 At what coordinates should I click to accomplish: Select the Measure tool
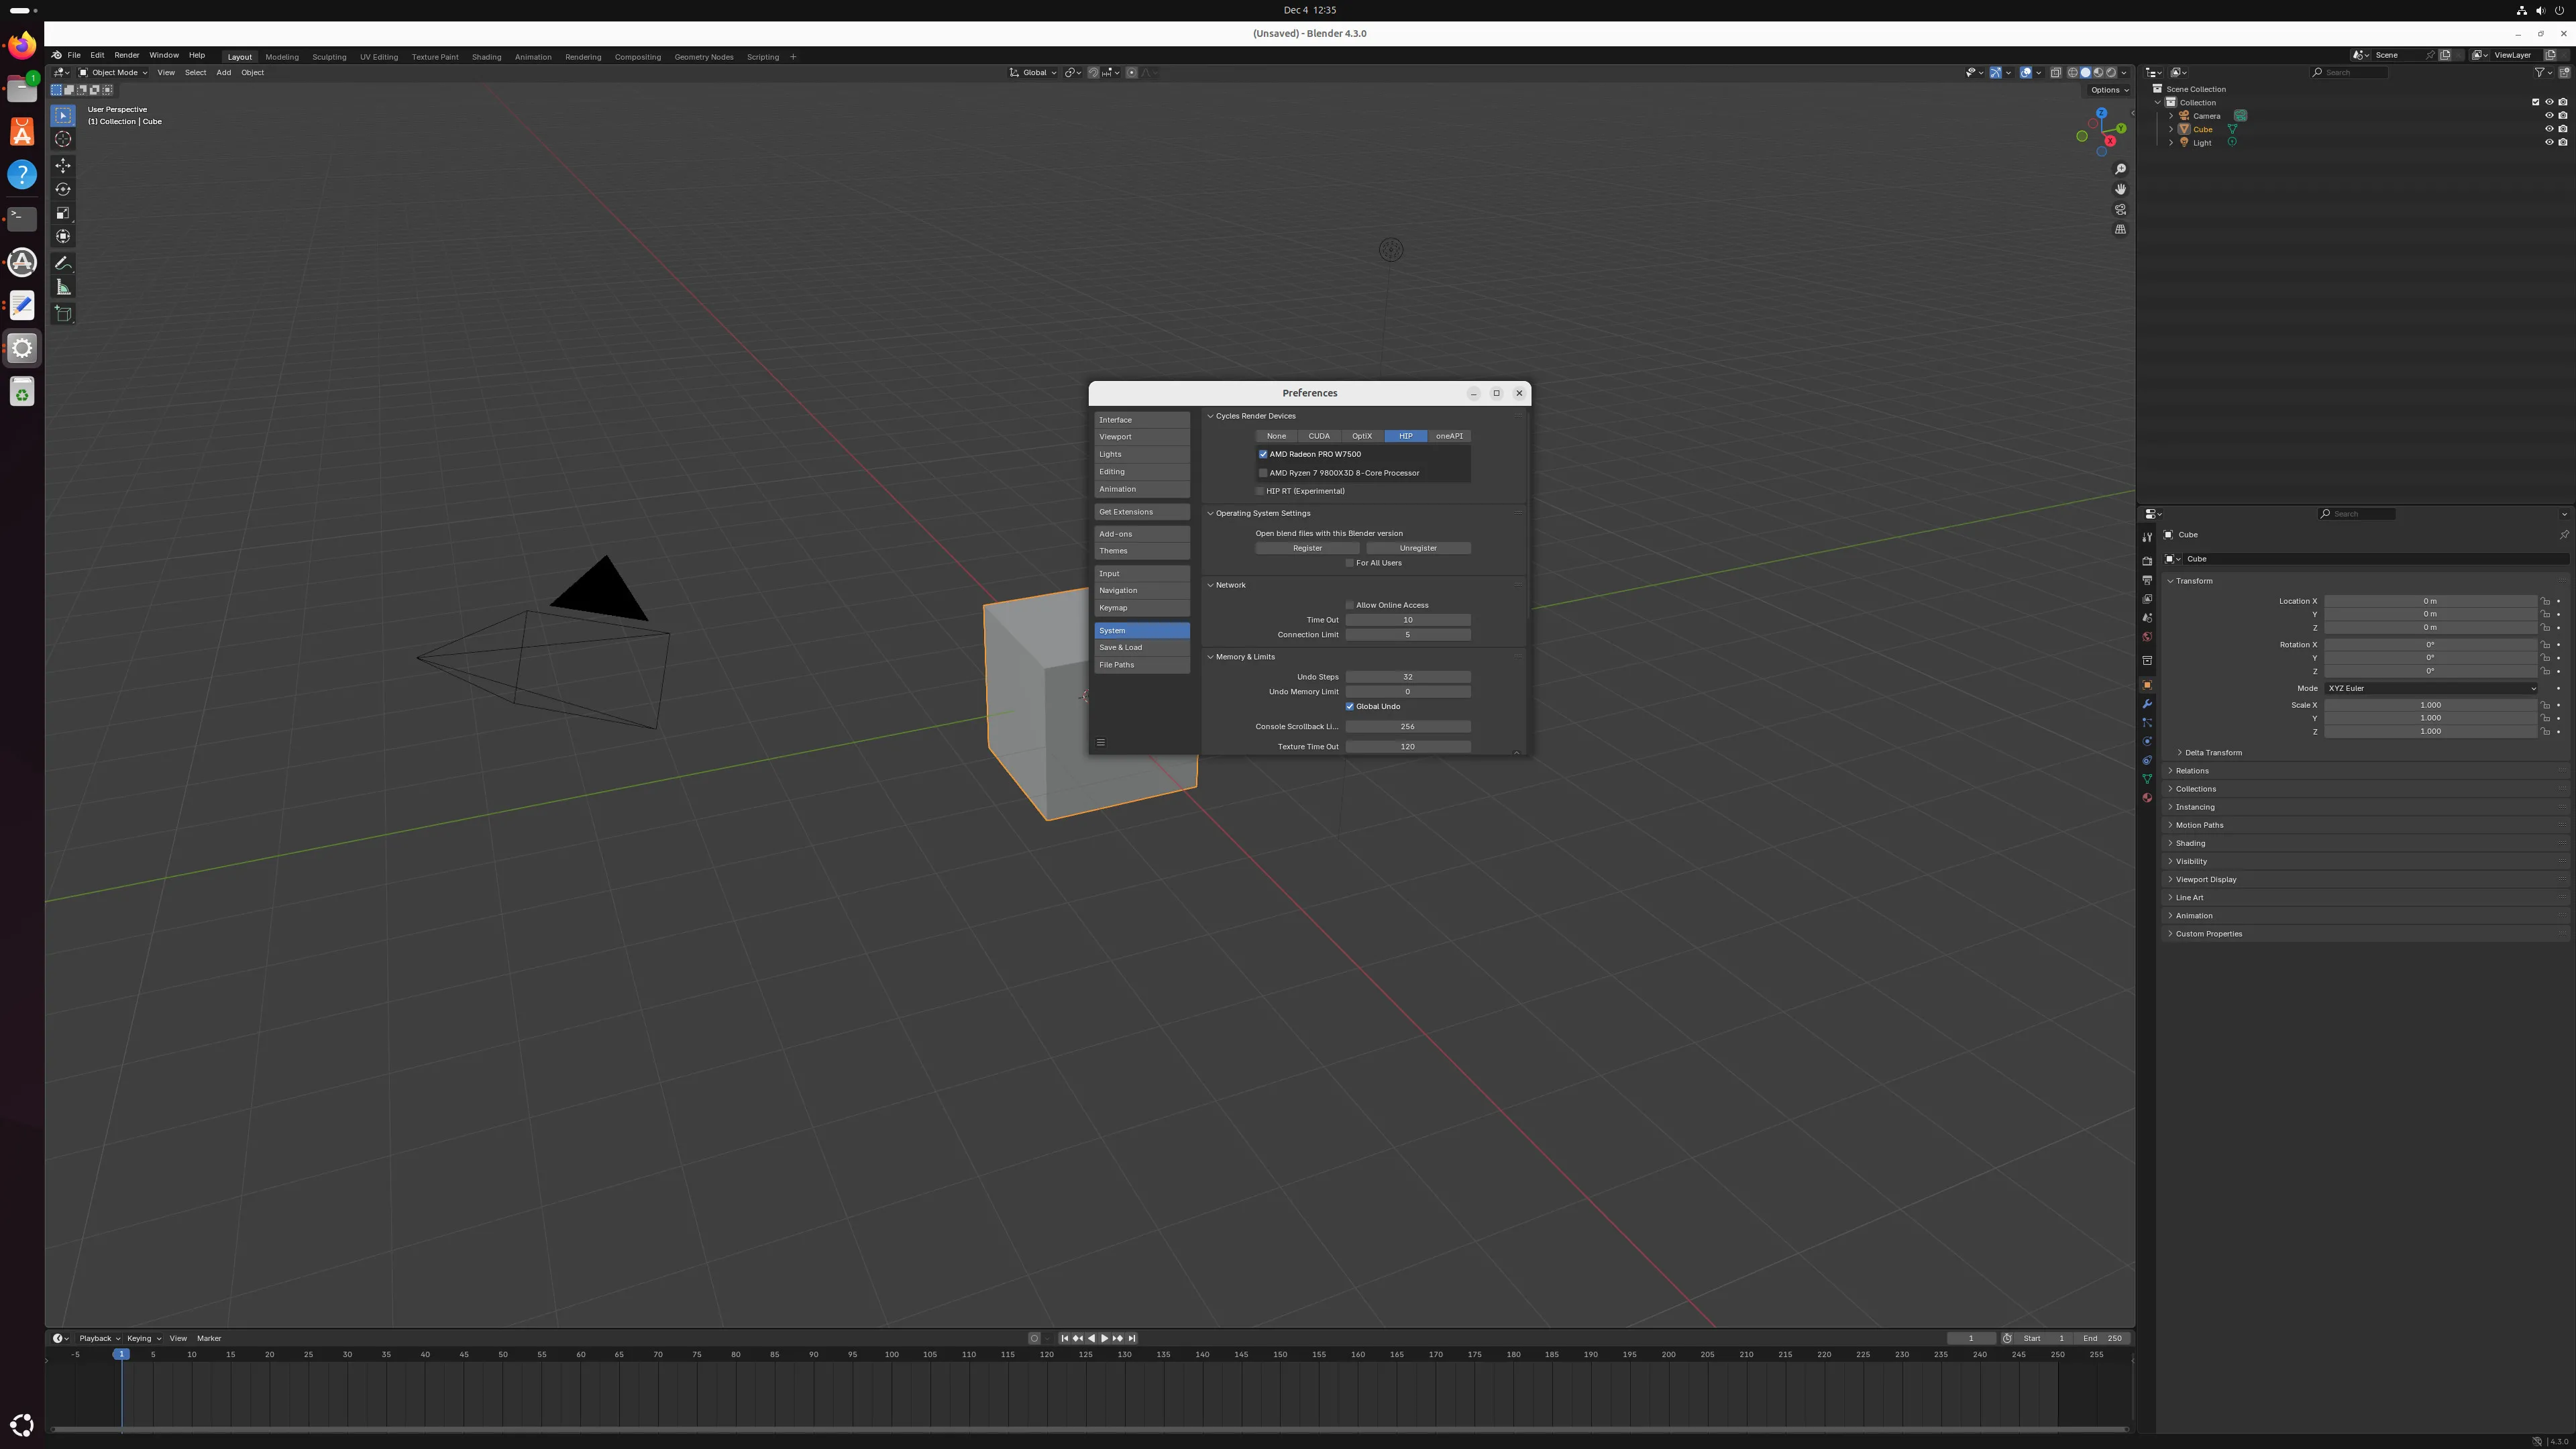coord(63,288)
